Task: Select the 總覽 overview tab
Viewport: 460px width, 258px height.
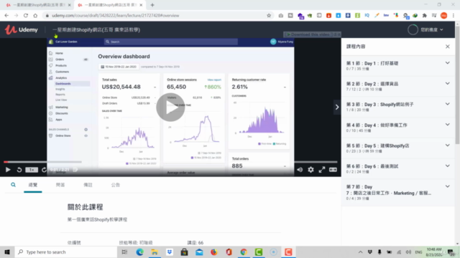Action: tap(33, 185)
